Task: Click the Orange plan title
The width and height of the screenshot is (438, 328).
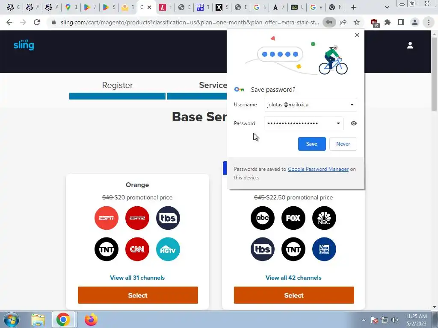Action: click(137, 185)
